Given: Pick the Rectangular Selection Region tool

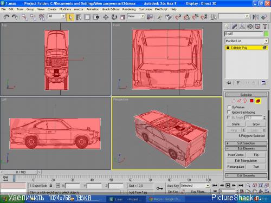Looking at the screenshot, I should point(87,17).
